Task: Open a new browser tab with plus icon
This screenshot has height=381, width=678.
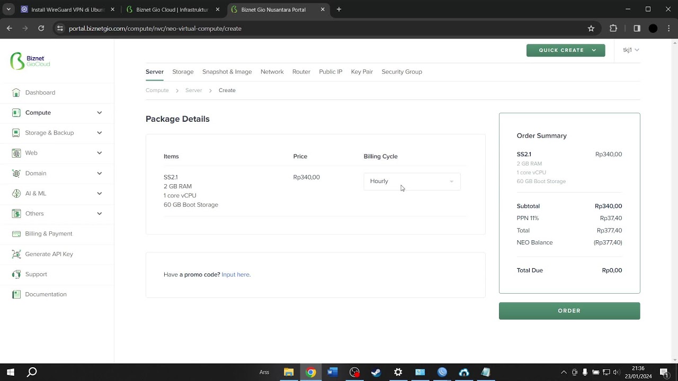Action: click(x=339, y=9)
